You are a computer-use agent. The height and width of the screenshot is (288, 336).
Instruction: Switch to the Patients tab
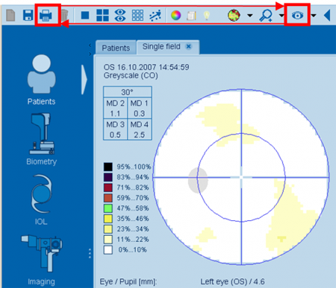pos(116,48)
